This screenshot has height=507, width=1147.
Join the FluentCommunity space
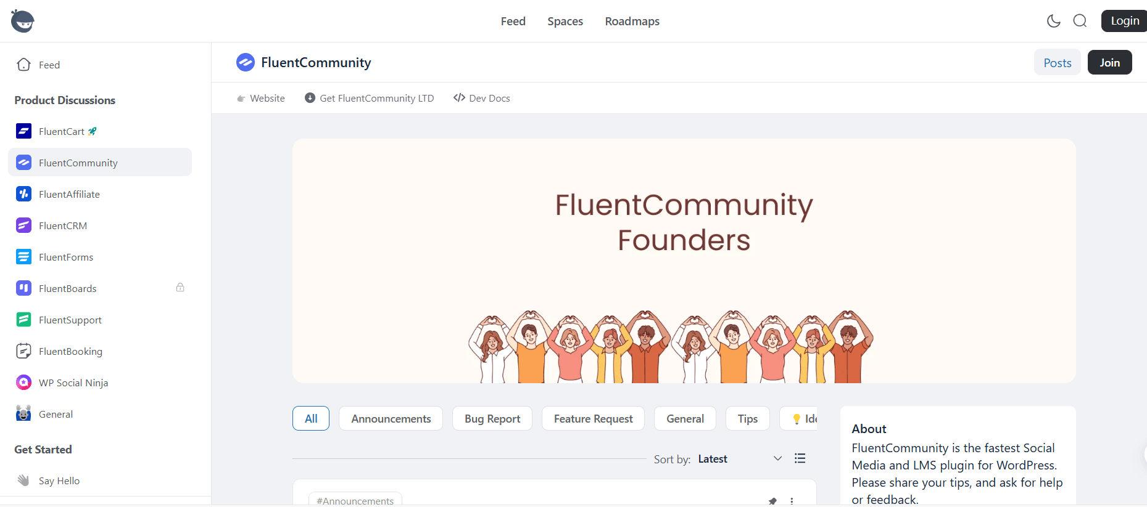(x=1109, y=62)
